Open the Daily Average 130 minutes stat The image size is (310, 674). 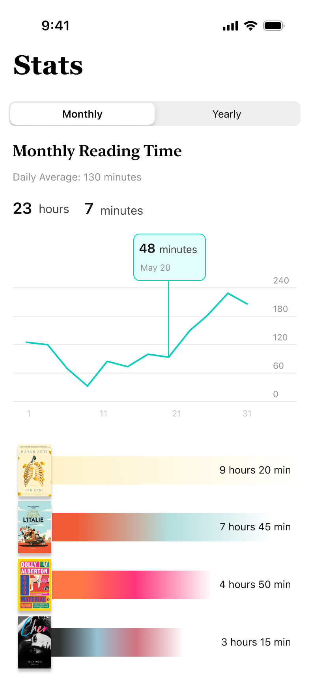[77, 177]
